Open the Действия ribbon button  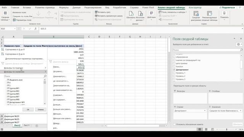pyautogui.click(x=151, y=16)
